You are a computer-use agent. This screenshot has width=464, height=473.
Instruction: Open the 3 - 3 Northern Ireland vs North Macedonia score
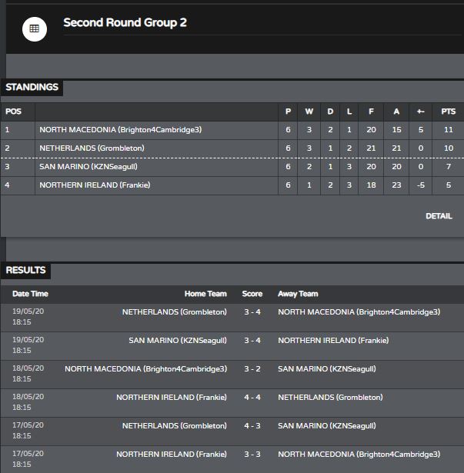(x=252, y=454)
